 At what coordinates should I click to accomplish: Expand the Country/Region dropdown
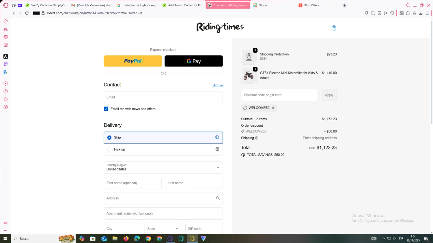tap(163, 167)
